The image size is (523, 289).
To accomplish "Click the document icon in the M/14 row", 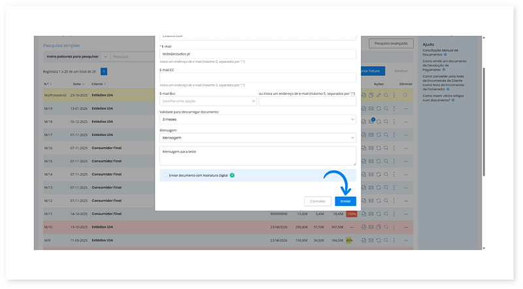I will coord(363,175).
